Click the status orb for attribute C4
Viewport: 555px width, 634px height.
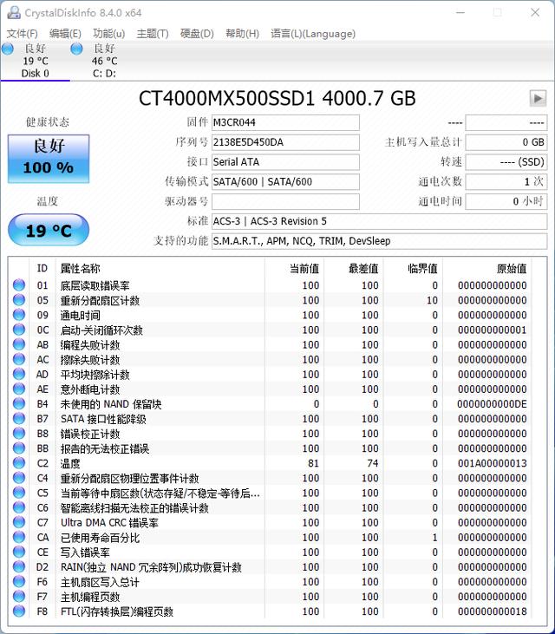pyautogui.click(x=18, y=478)
